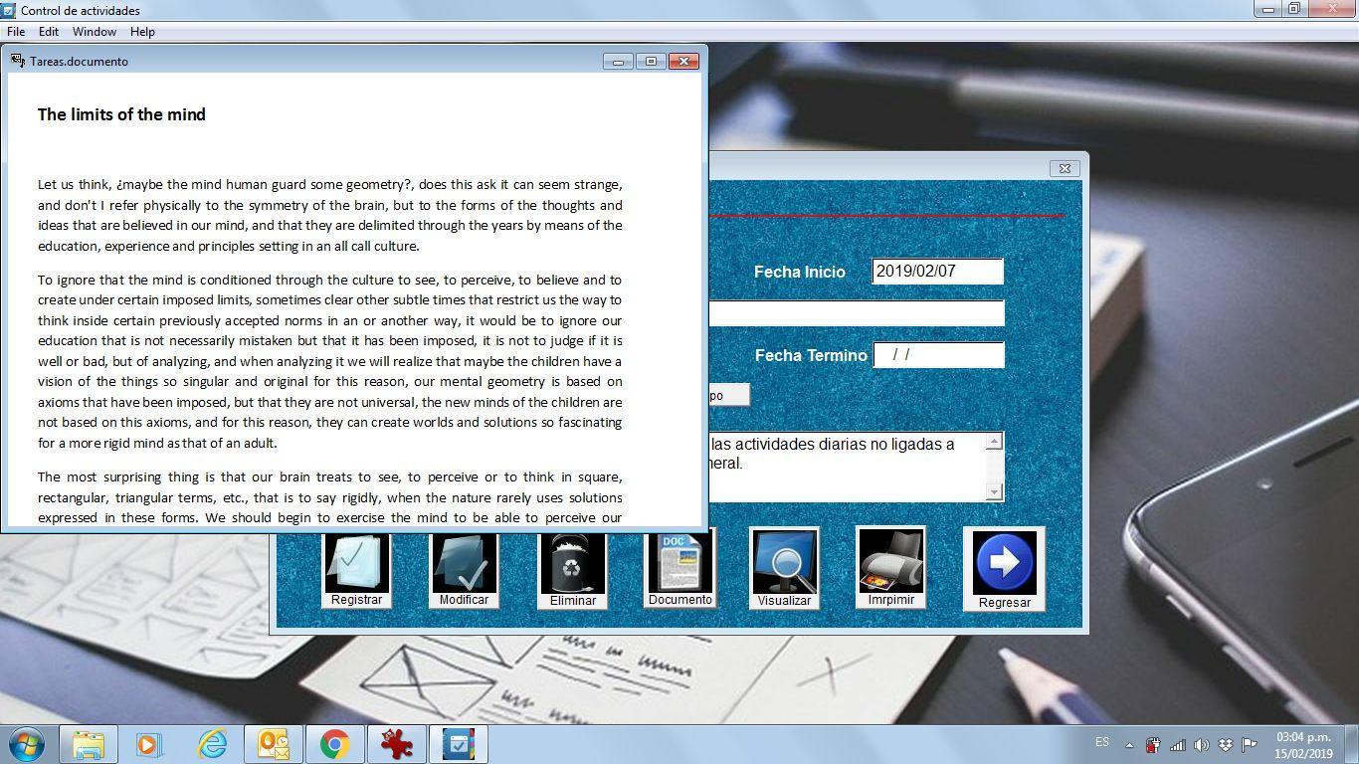Viewport: 1359px width, 764px height.
Task: Click the paragraph starting 'To ignore that the mind'
Action: (329, 361)
